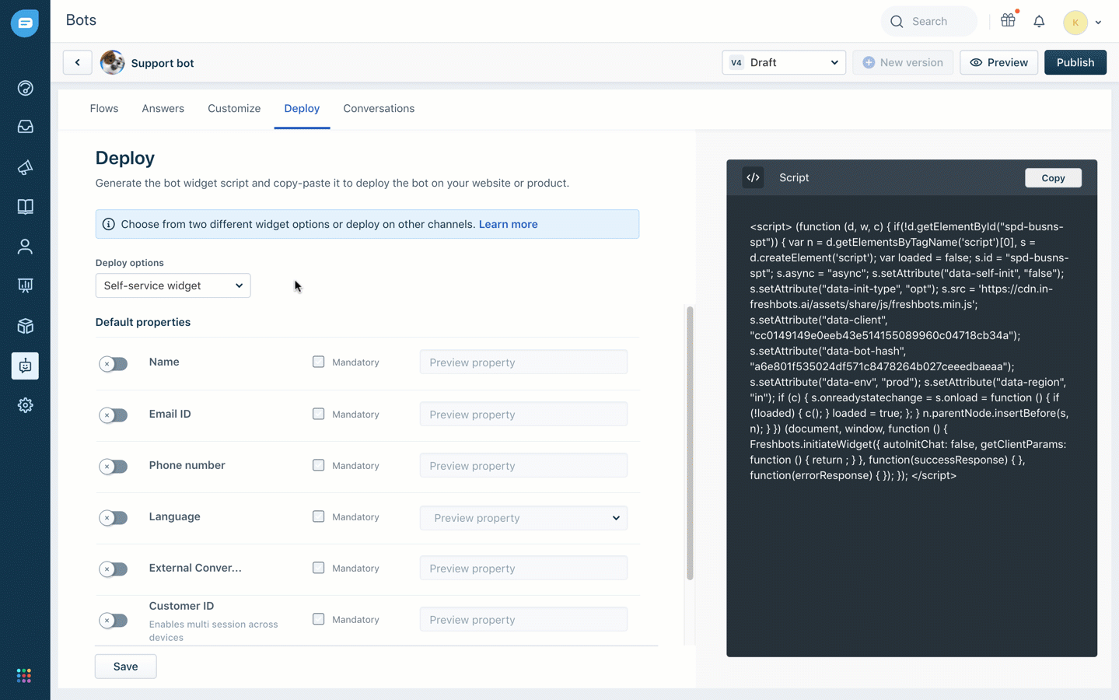Image resolution: width=1119 pixels, height=700 pixels.
Task: Go back using the left chevron button
Action: tap(77, 62)
